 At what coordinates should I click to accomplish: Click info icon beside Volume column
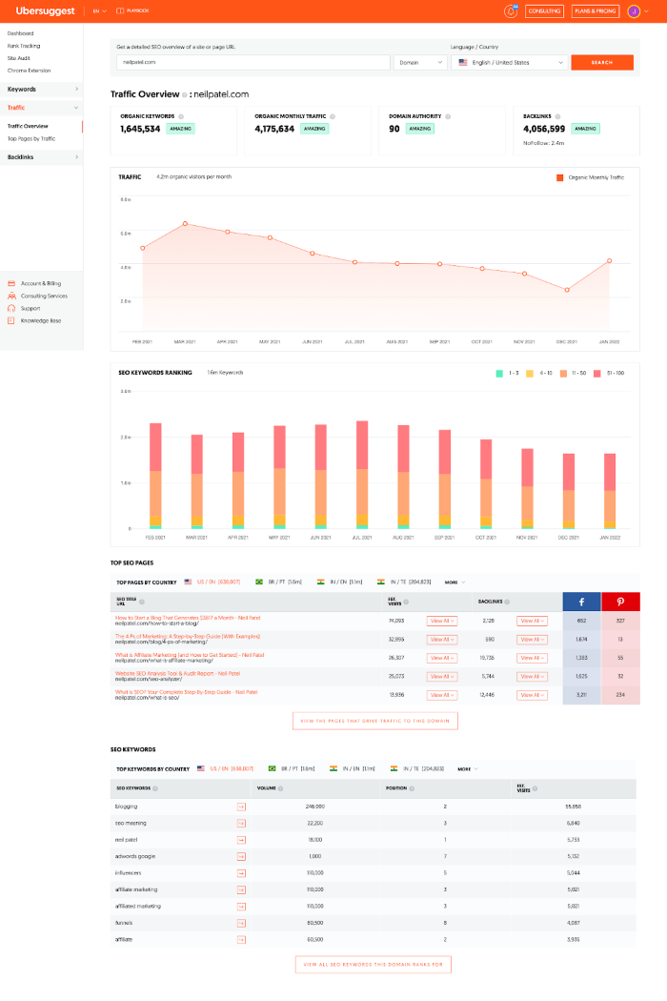point(281,789)
